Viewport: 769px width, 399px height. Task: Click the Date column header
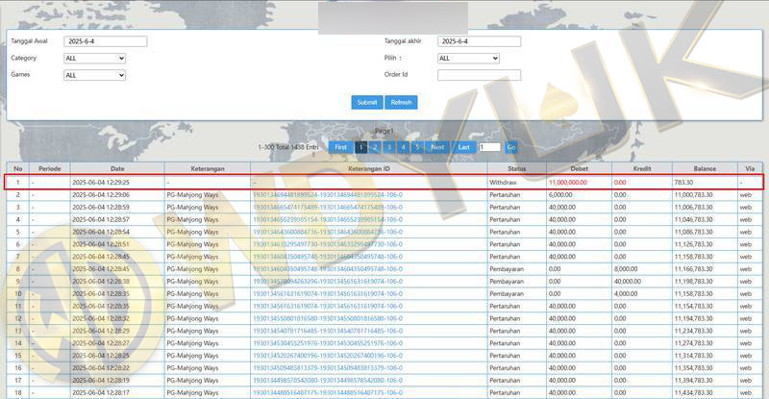coord(117,168)
